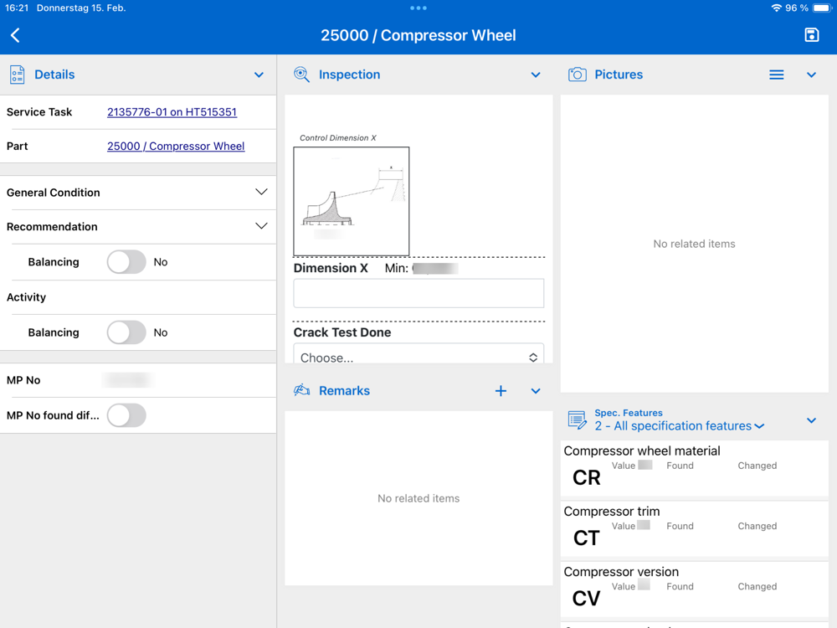
Task: Tap the Inspection panel title
Action: (x=350, y=75)
